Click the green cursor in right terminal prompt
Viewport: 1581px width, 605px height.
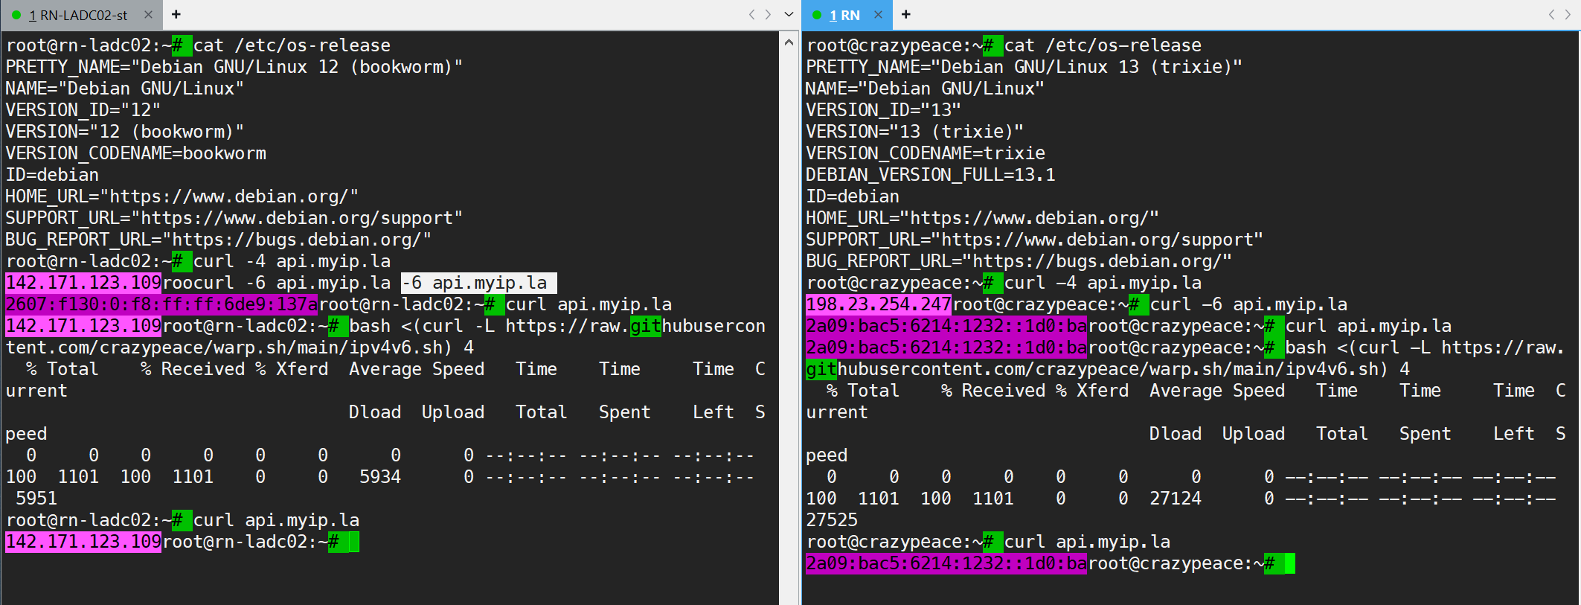click(x=1289, y=563)
